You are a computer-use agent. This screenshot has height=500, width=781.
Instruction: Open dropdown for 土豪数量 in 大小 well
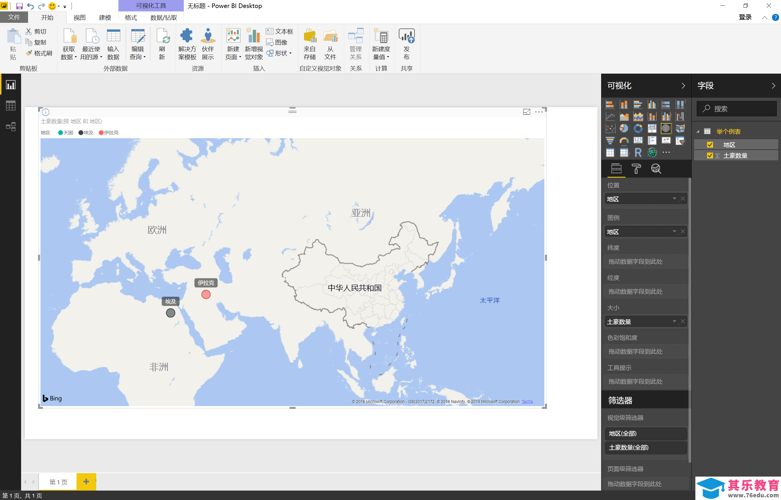click(x=674, y=322)
